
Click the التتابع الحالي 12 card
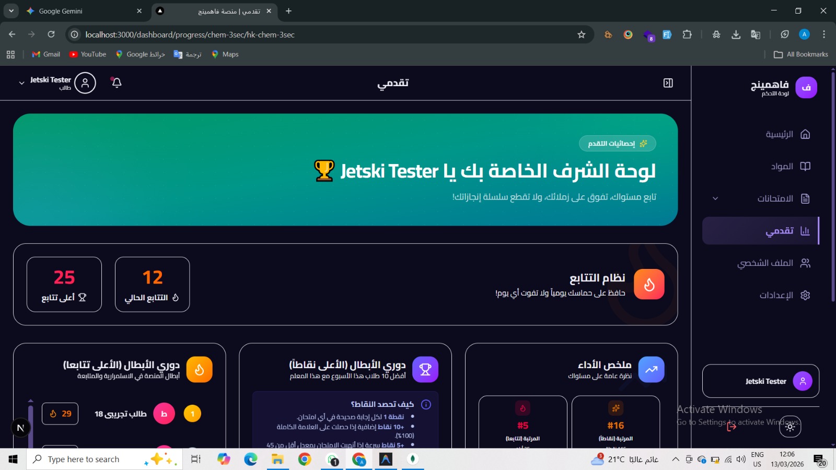(x=152, y=285)
